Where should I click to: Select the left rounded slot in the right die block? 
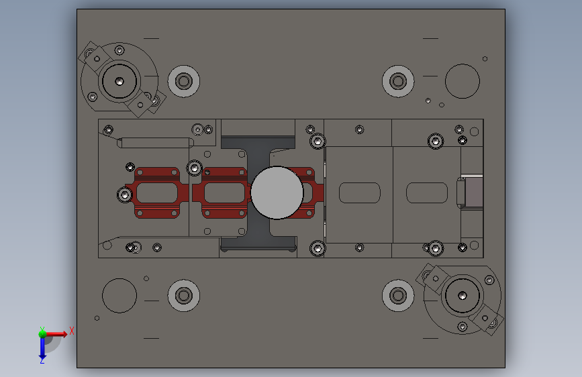click(360, 193)
